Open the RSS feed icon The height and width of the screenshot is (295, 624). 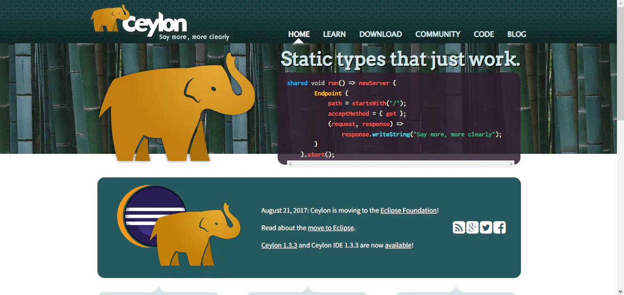pyautogui.click(x=458, y=227)
